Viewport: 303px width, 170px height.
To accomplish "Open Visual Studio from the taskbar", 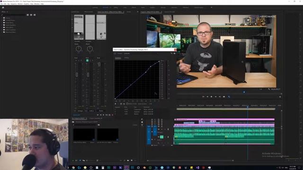I will [197, 168].
